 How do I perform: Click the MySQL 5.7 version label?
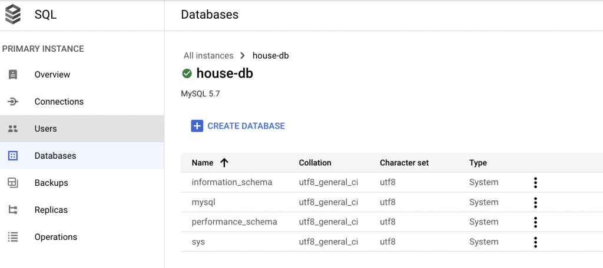(x=200, y=94)
